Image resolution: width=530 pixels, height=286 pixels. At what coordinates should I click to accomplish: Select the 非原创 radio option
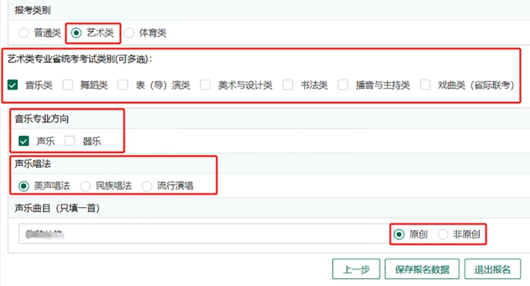coord(443,235)
